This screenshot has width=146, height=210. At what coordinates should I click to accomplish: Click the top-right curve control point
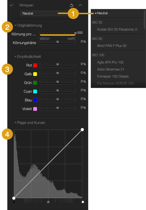(x=82, y=130)
